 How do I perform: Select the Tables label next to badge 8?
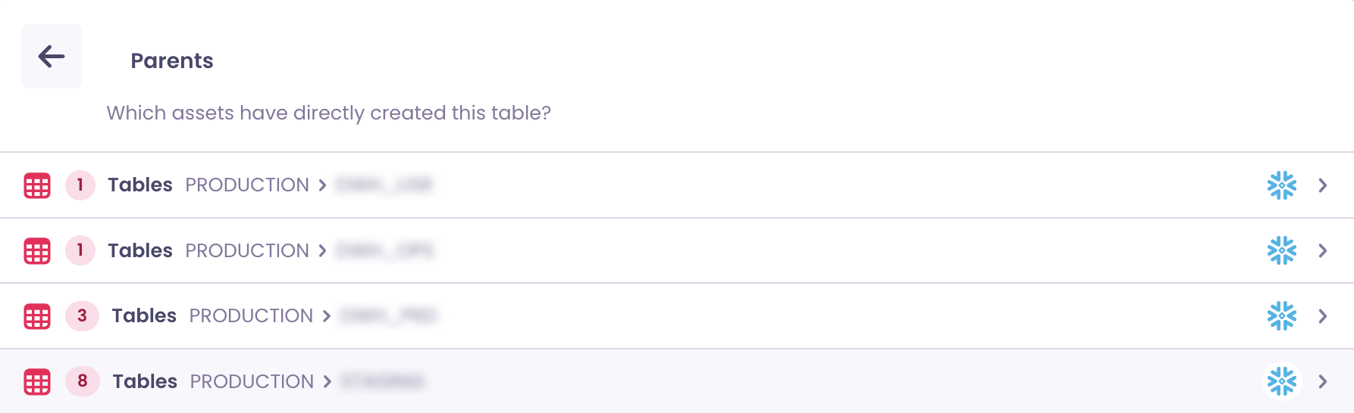click(x=145, y=381)
